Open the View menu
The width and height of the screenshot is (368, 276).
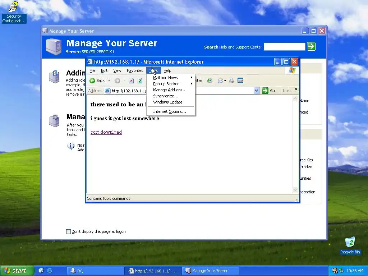coord(117,70)
